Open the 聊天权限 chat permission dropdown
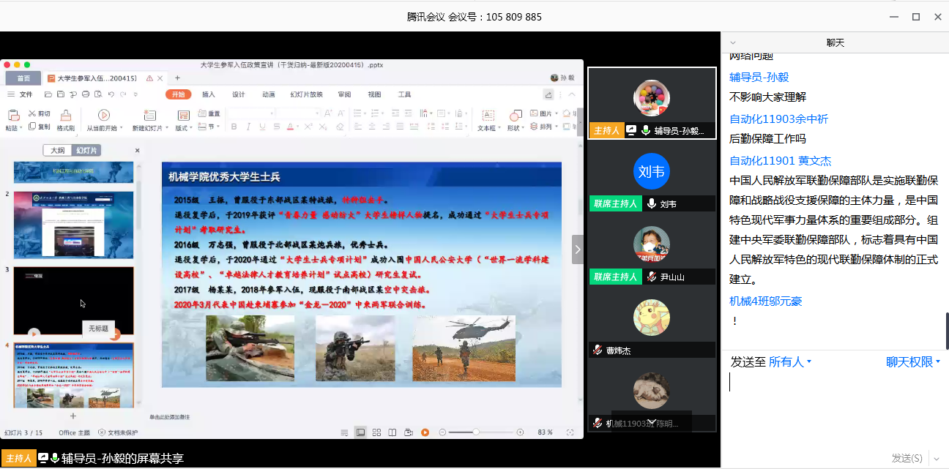The image size is (949, 469). (912, 362)
